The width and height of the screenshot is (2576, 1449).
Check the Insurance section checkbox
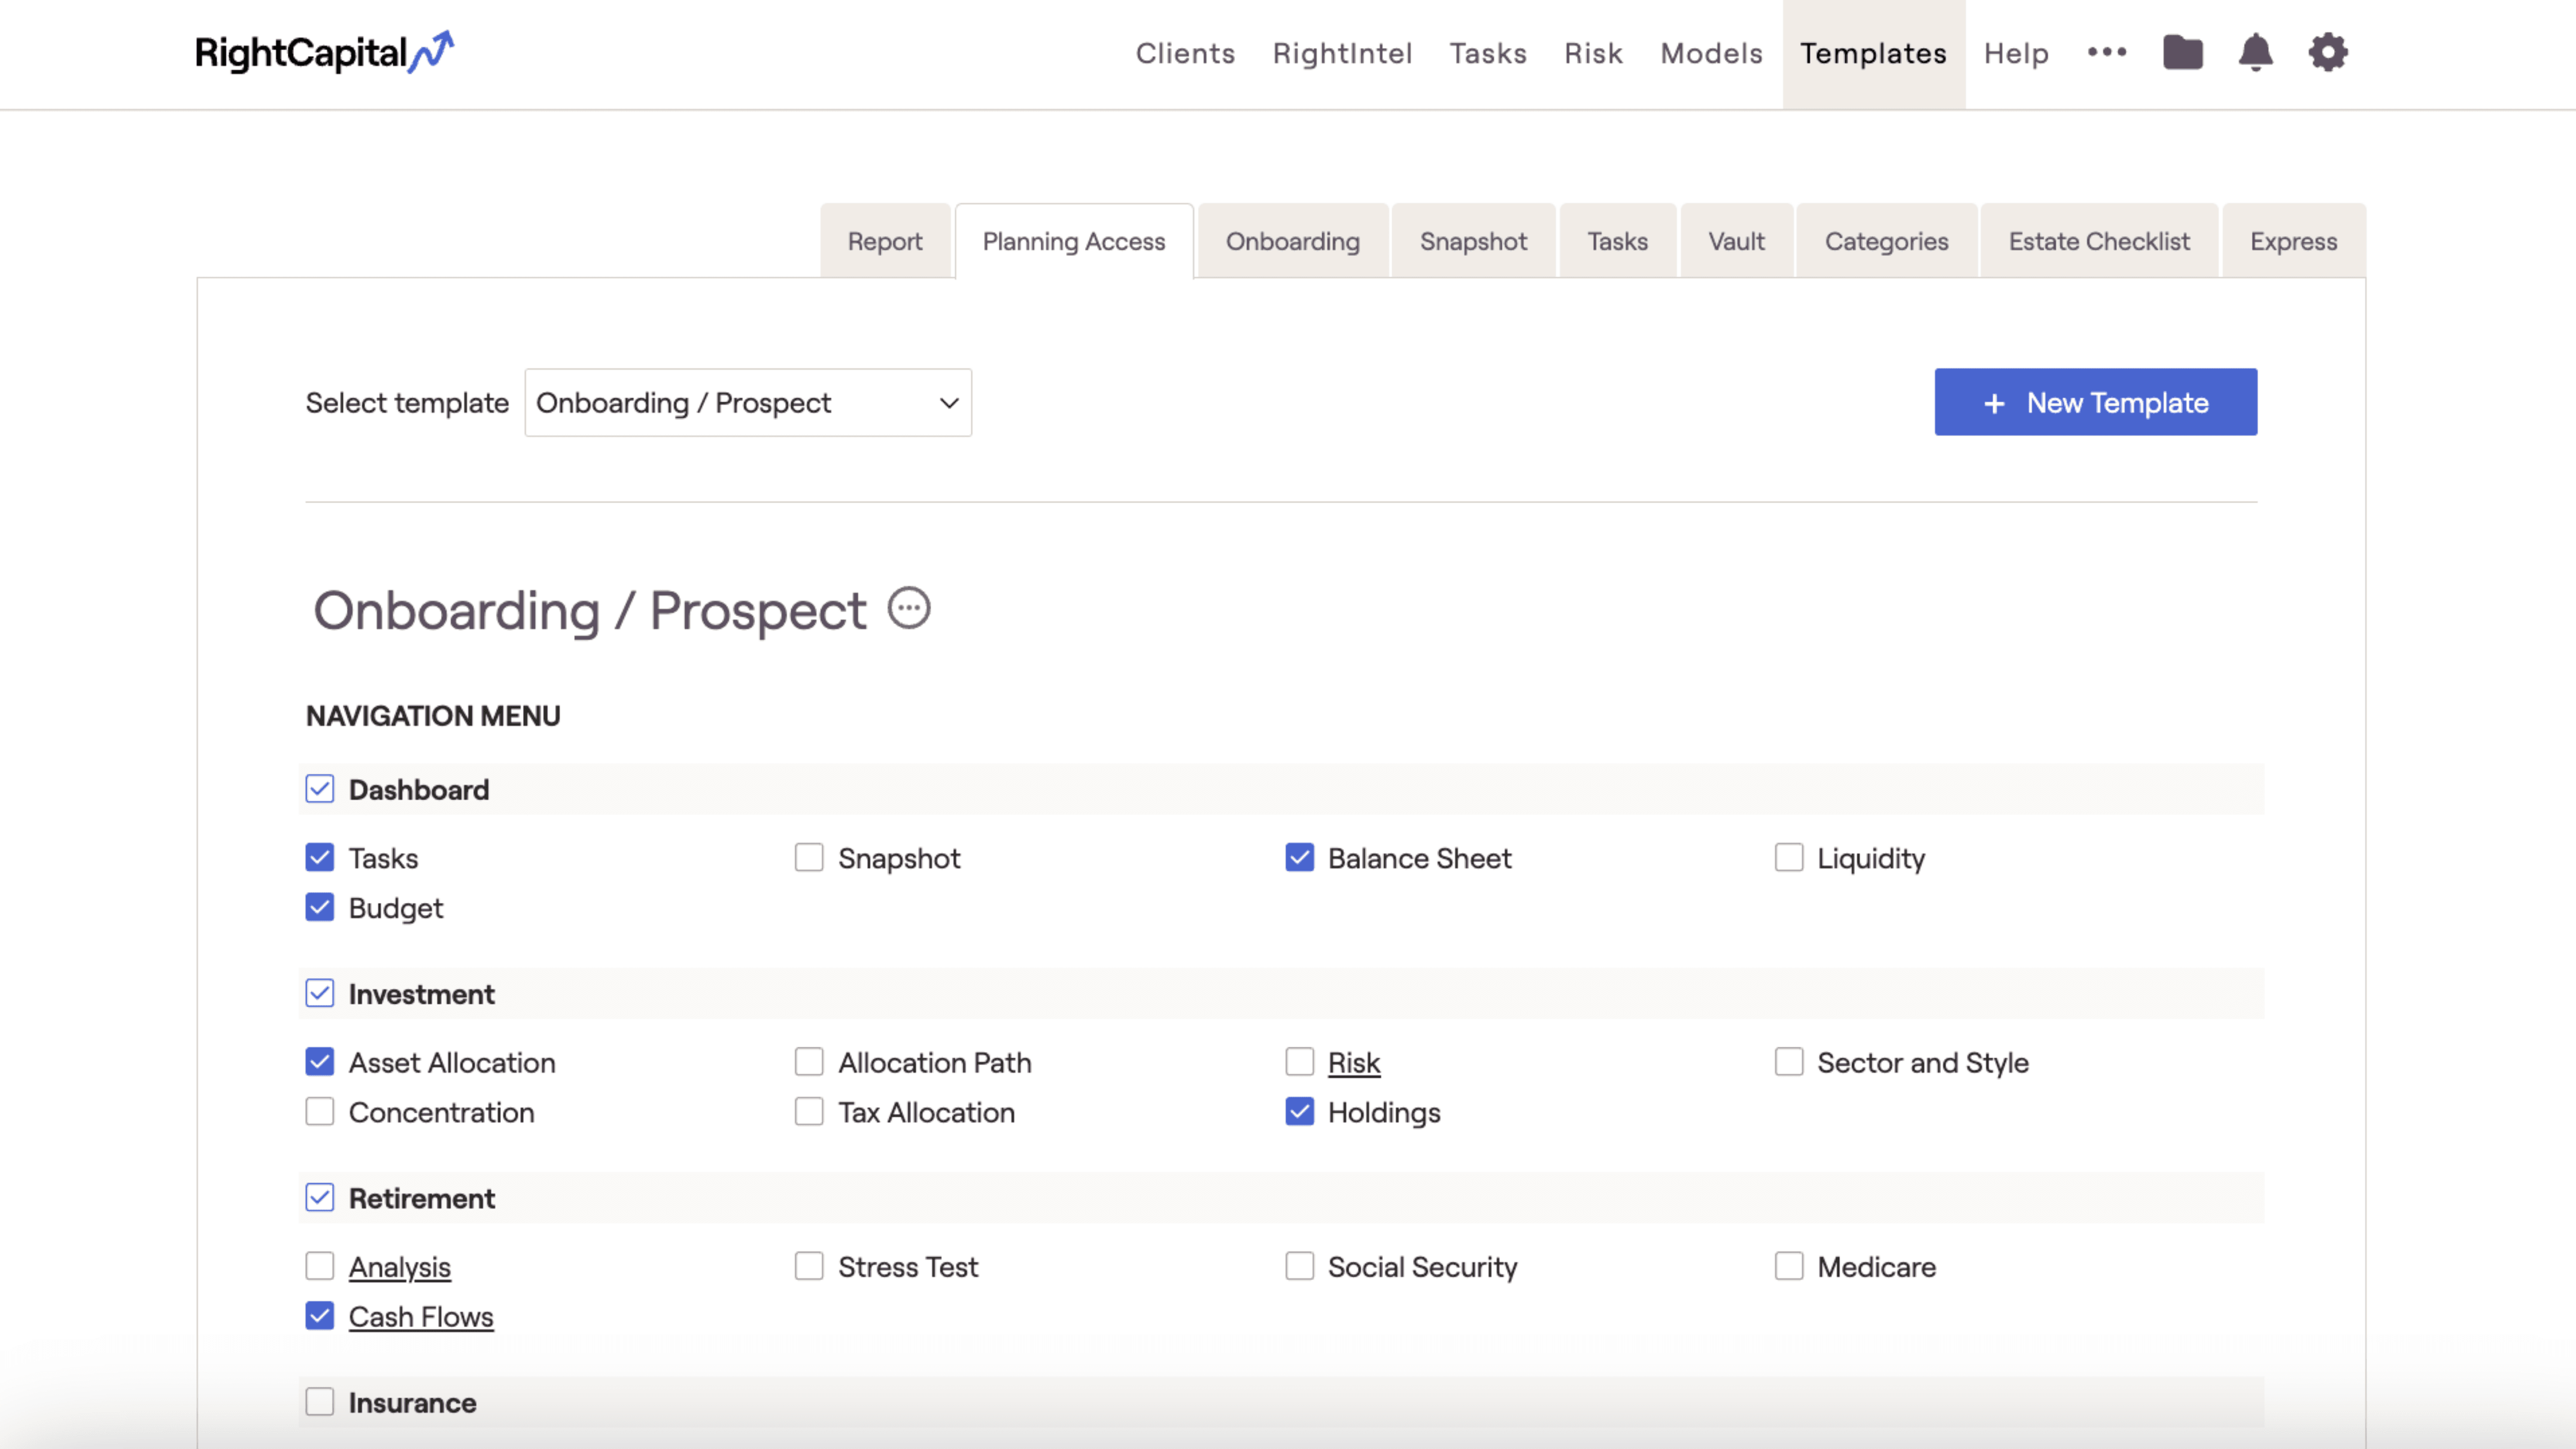click(319, 1402)
